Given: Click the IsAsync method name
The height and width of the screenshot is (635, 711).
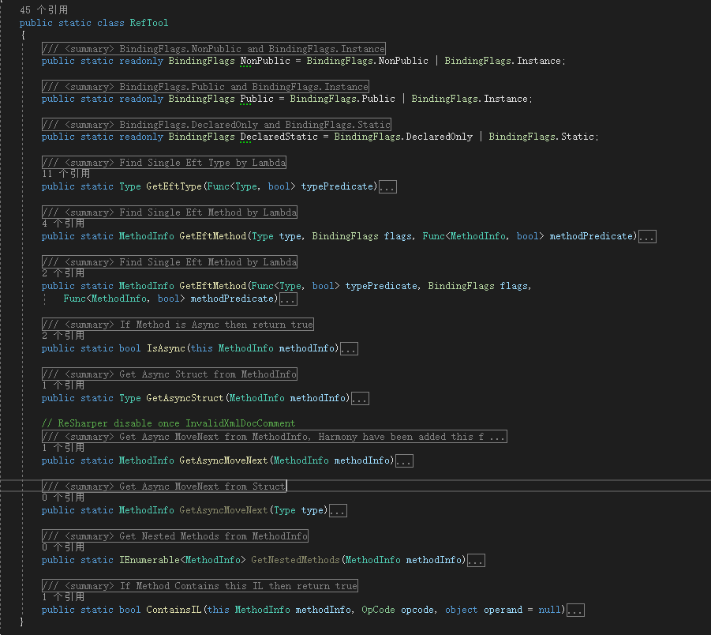Looking at the screenshot, I should point(166,348).
